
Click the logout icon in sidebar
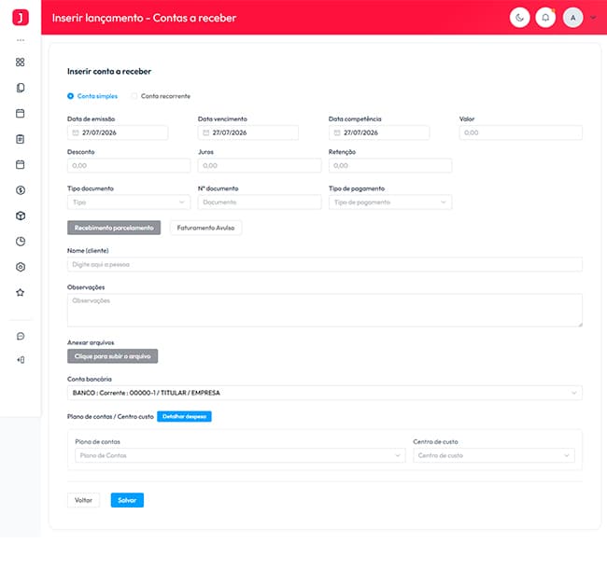coord(21,360)
